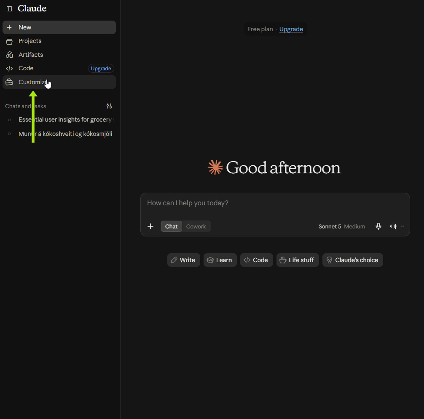Viewport: 424px width, 419px height.
Task: Click the Claude's choice suggestion chip
Action: (353, 260)
